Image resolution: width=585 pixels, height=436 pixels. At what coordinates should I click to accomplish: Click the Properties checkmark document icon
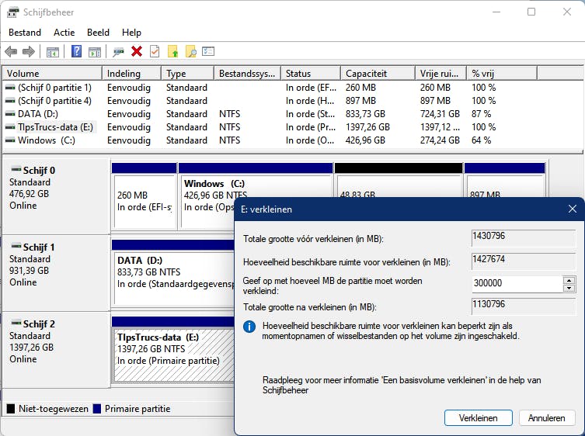[155, 51]
